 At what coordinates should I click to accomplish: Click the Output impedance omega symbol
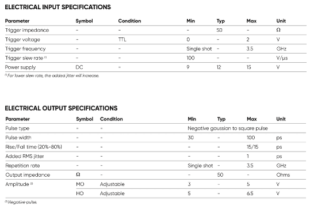78,174
